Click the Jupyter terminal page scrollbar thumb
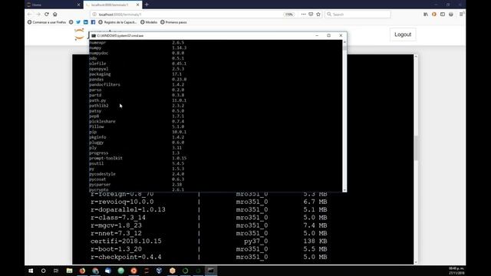The image size is (491, 276). click(x=416, y=148)
